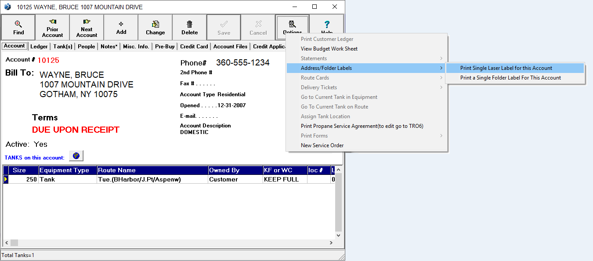Viewport: 593px width, 261px height.
Task: Open the Credit Card tab
Action: [x=194, y=47]
